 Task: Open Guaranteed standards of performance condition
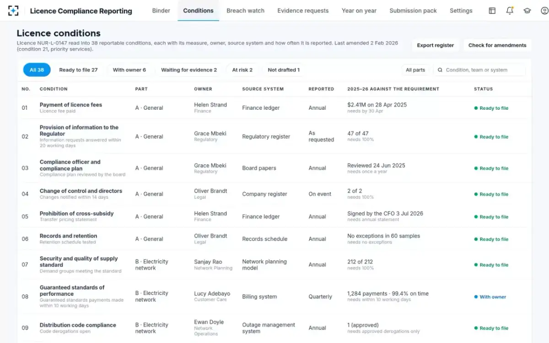point(72,290)
